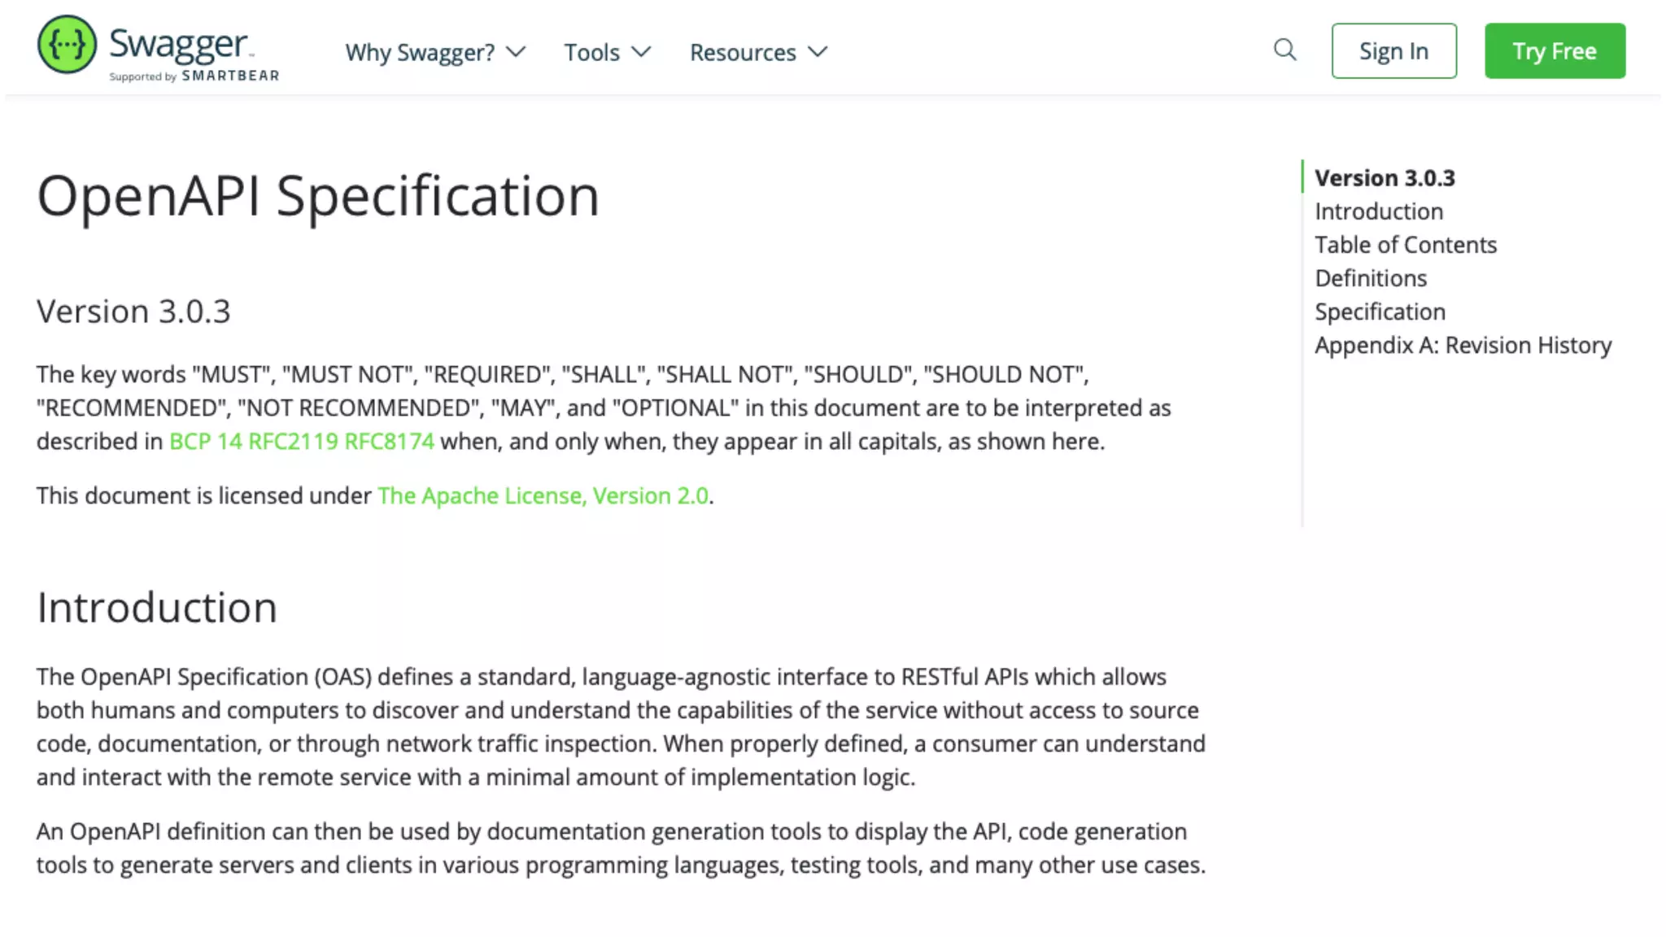Open the RFC2119 link

pos(293,442)
